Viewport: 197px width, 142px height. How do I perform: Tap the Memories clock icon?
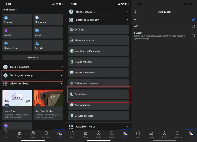(x=37, y=18)
